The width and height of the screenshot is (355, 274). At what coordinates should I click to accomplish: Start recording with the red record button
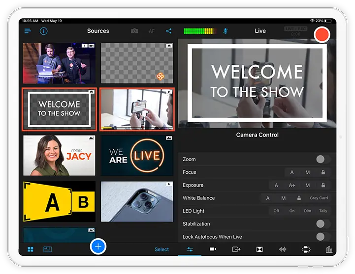322,34
